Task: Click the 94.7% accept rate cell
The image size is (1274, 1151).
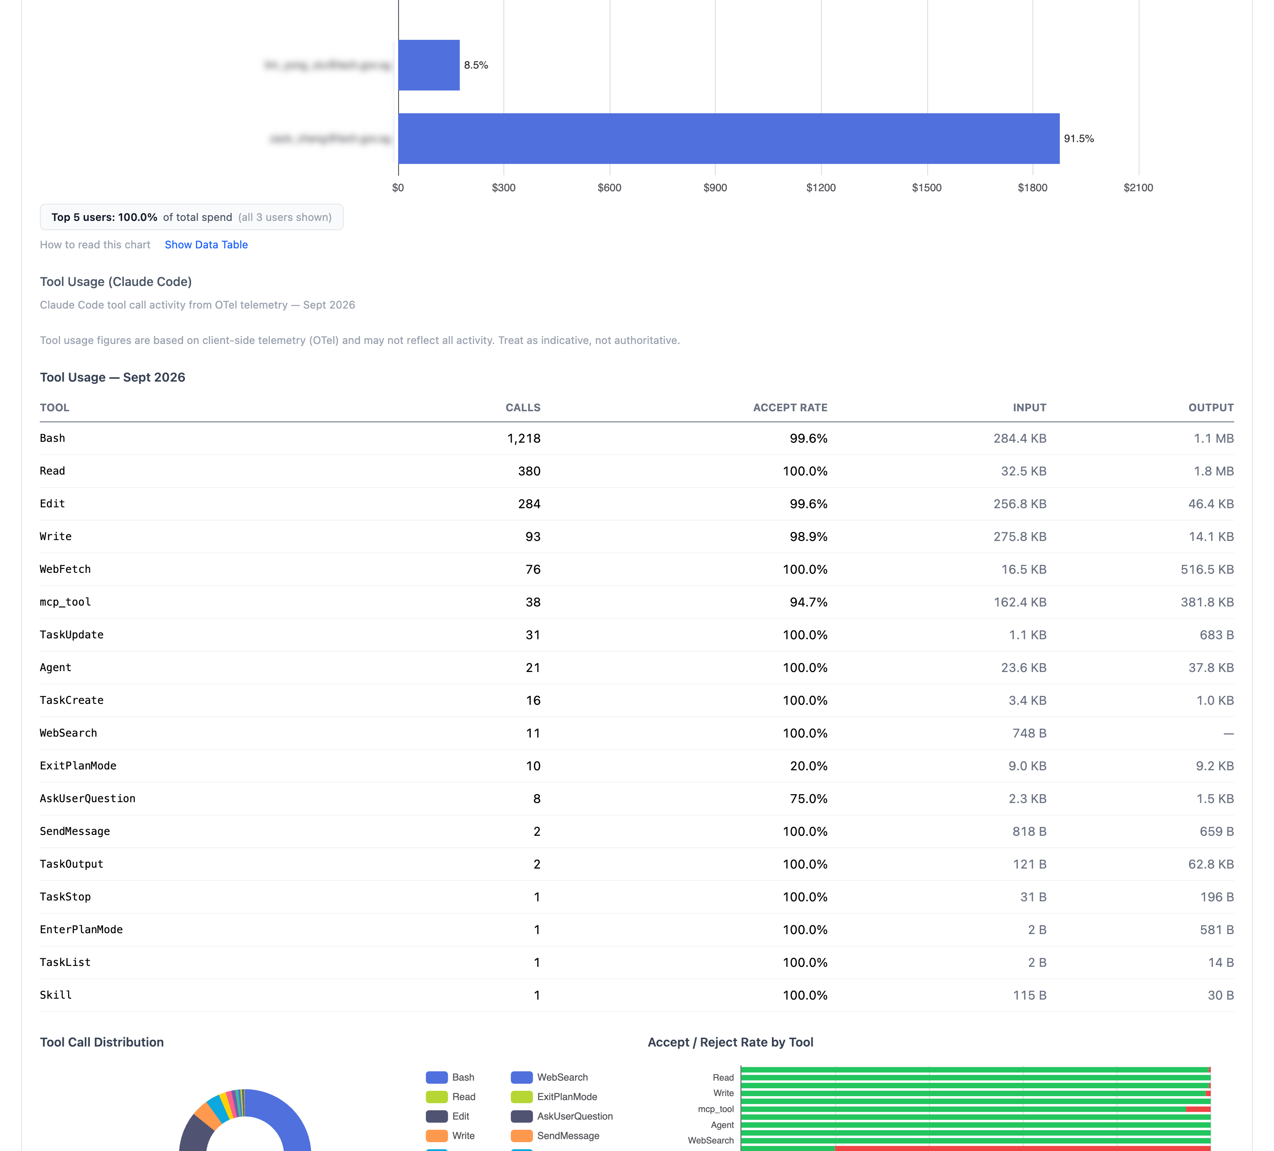Action: [808, 602]
